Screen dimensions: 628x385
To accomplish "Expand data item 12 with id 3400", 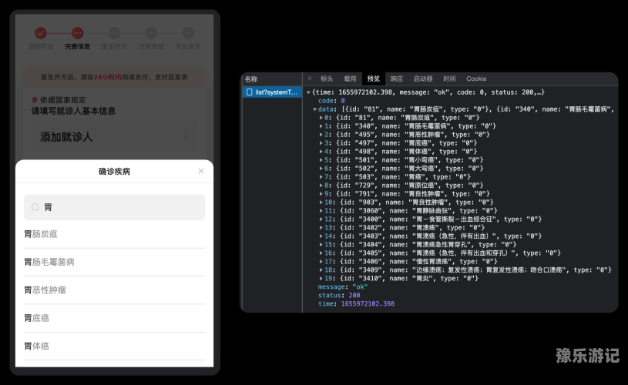I will (x=321, y=219).
